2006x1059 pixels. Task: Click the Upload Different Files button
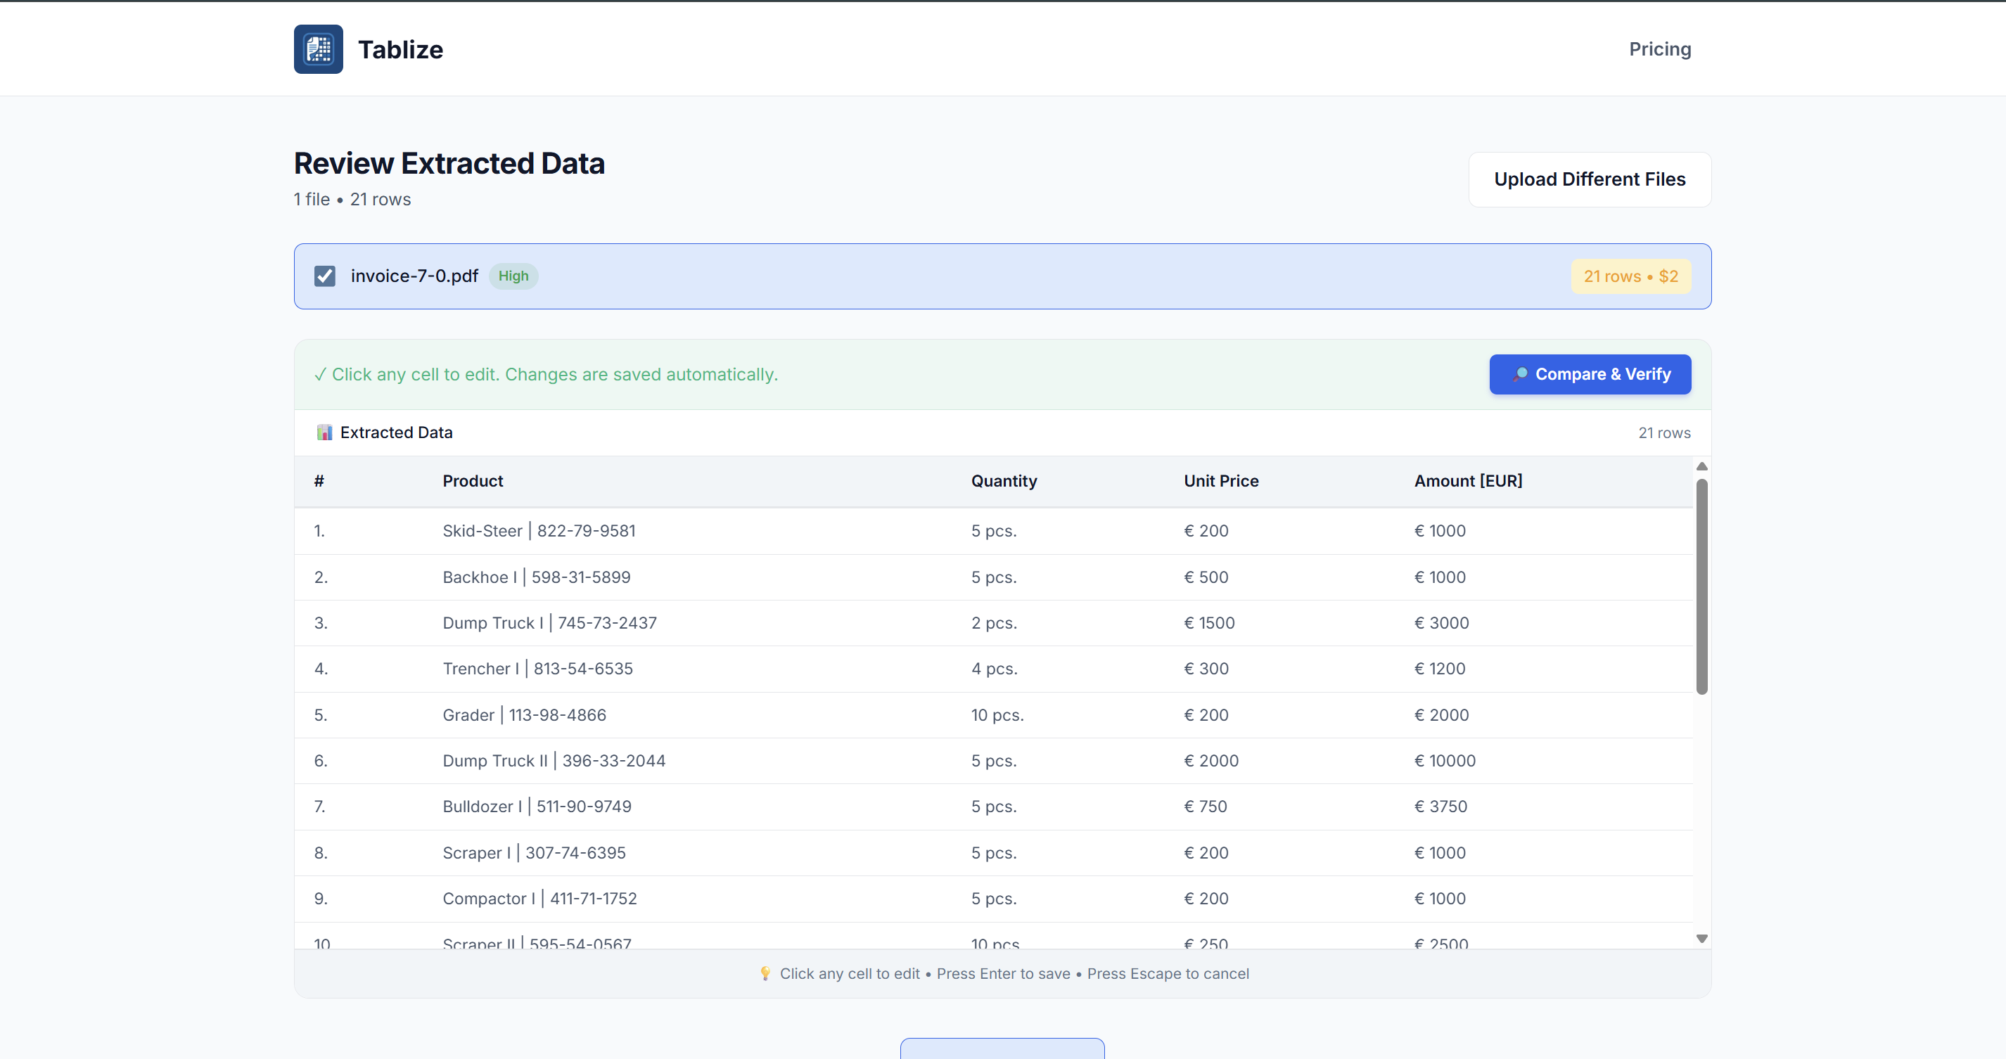tap(1590, 179)
